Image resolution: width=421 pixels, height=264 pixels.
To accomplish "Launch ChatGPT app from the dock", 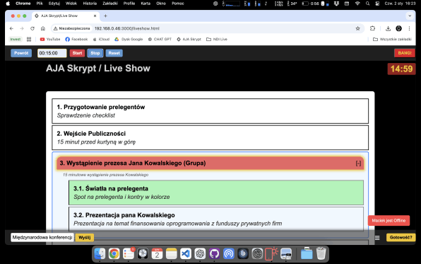I will tap(200, 254).
